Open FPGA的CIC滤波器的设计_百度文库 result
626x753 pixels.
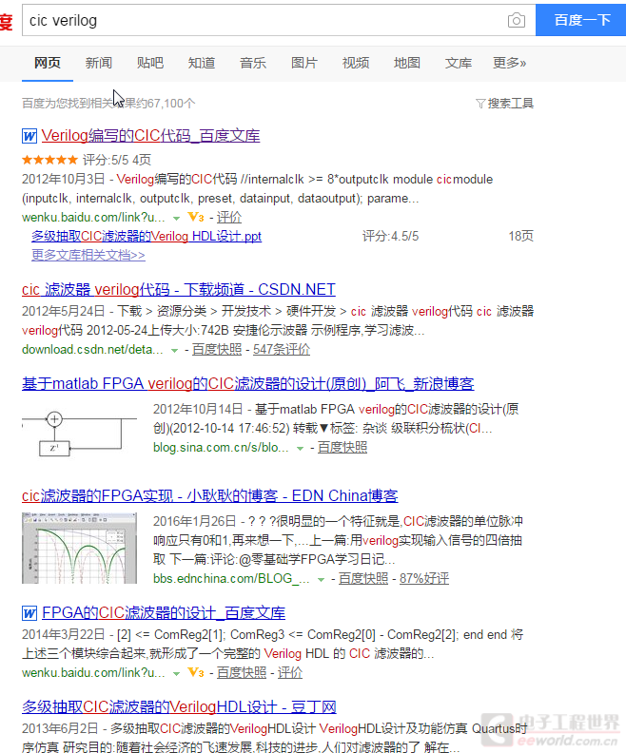tap(164, 613)
